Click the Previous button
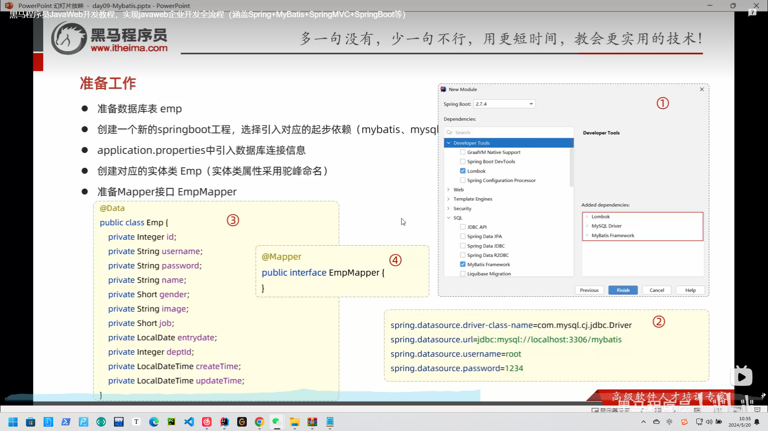 pos(589,290)
